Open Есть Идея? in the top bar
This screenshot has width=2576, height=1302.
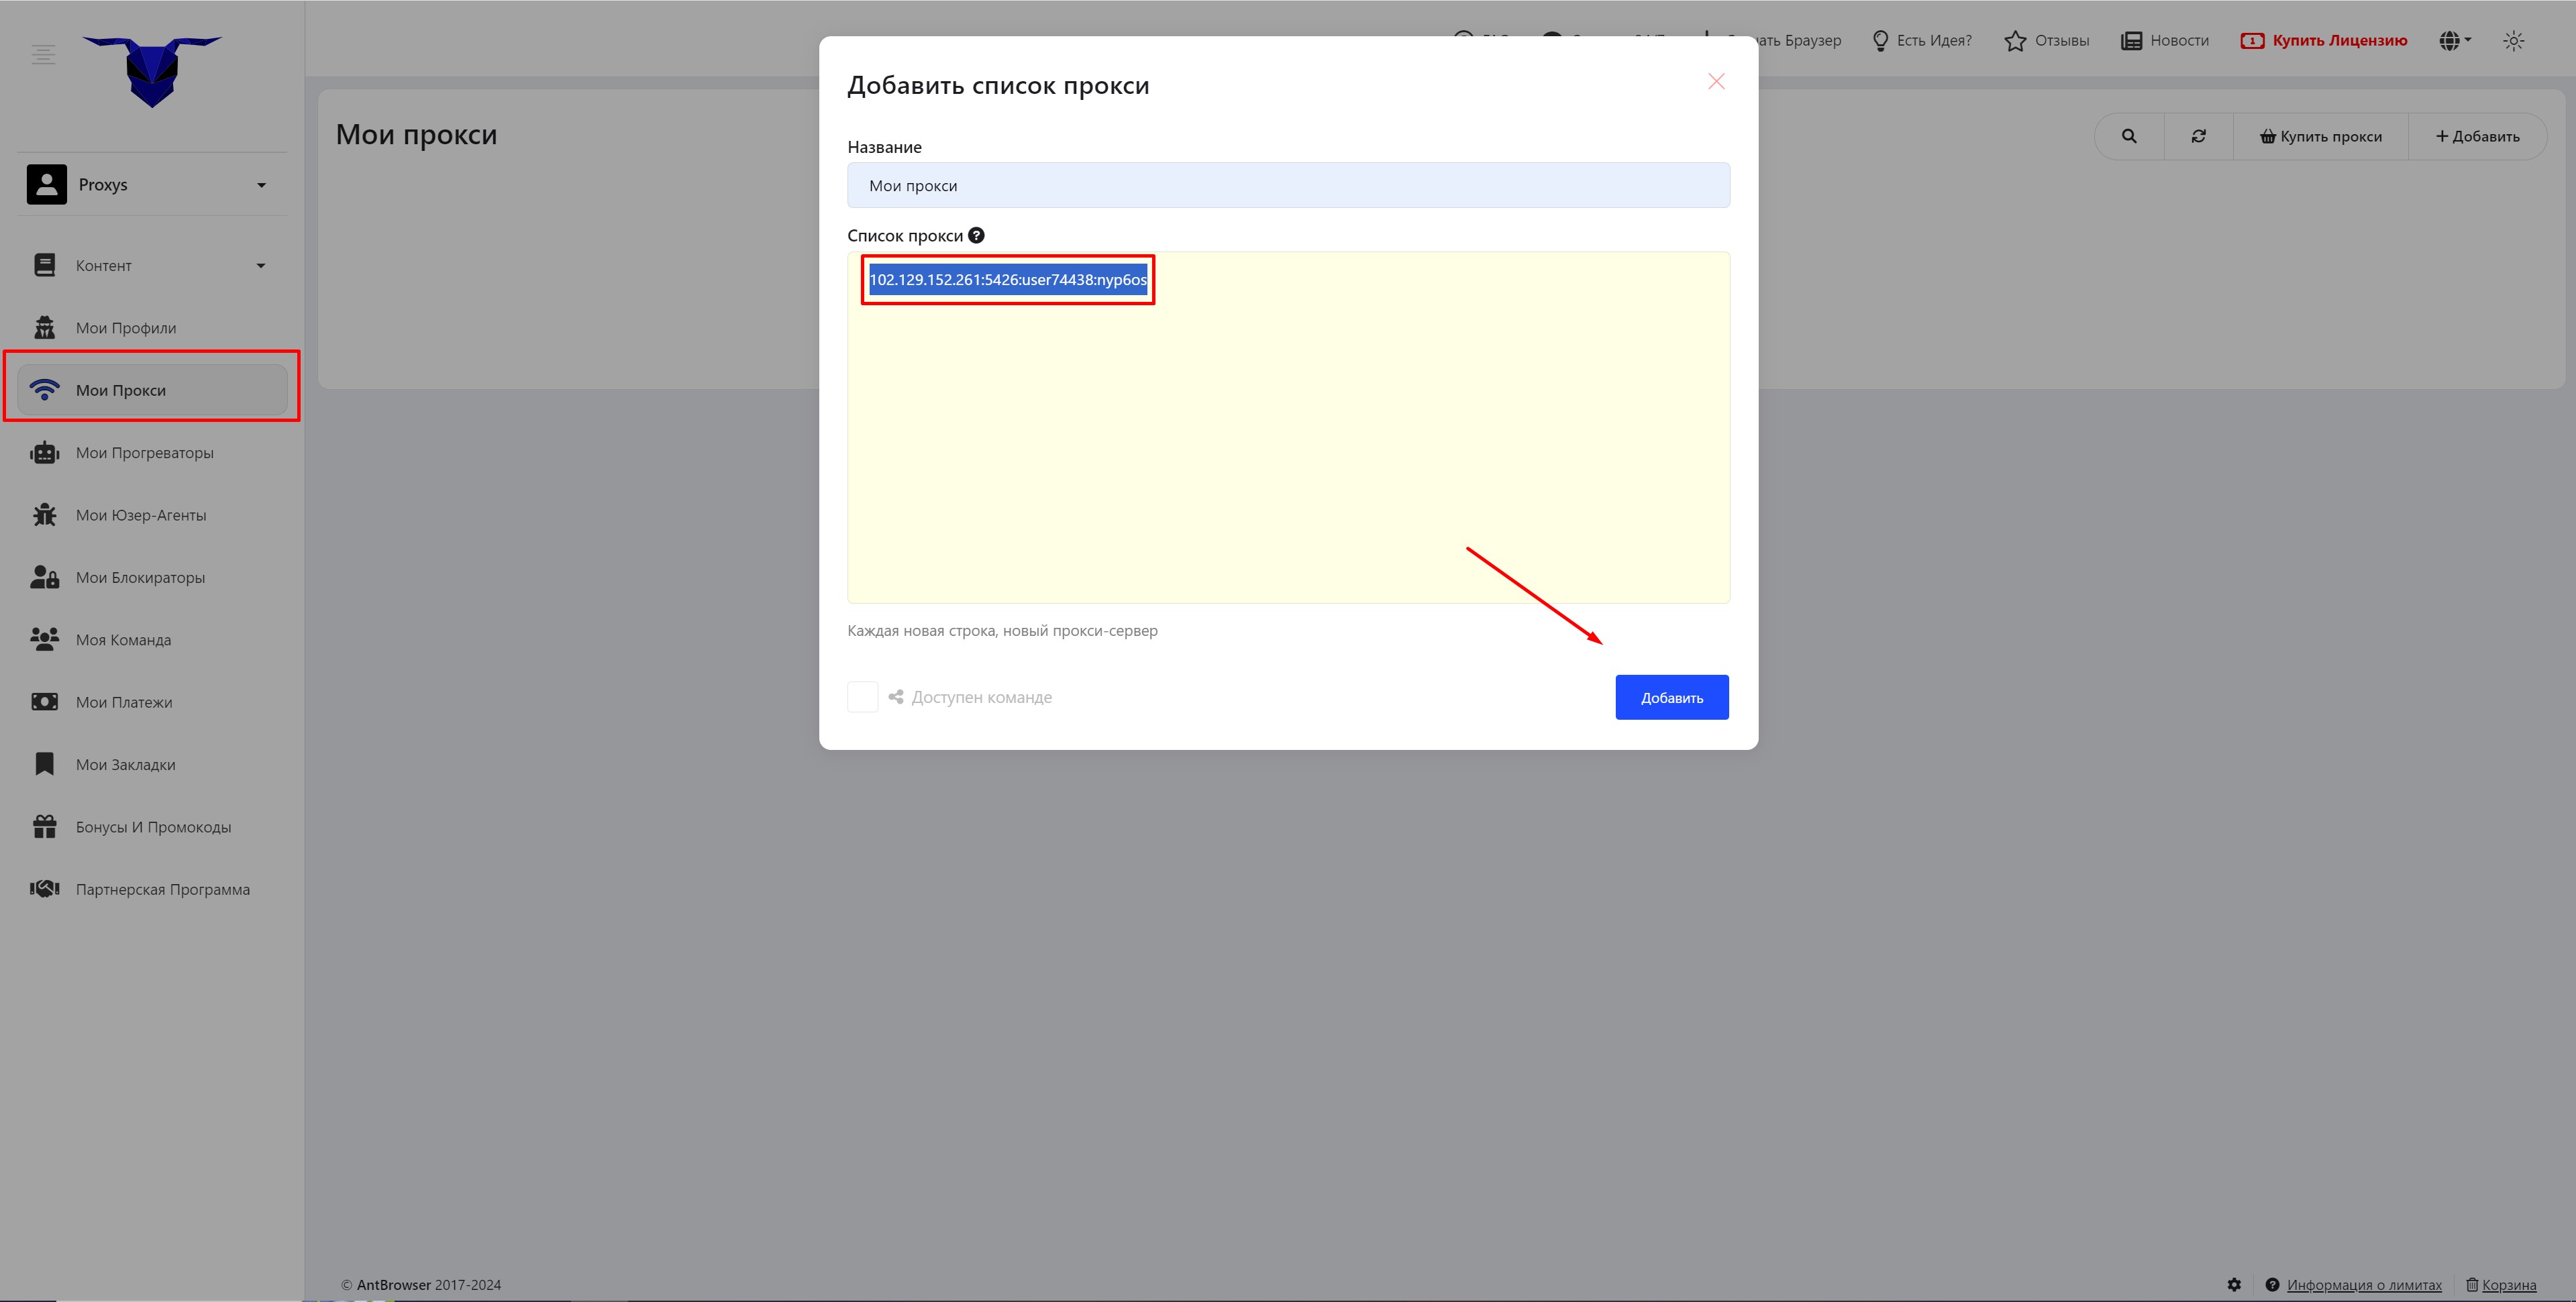coord(1921,40)
